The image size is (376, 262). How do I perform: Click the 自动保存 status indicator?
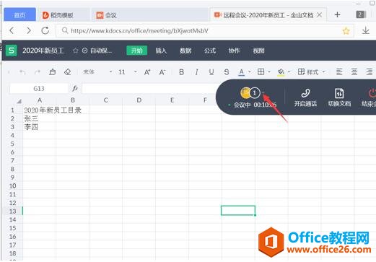pos(97,51)
